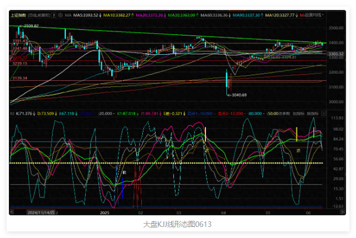356x238 pixels.
Task: Click the 3391.43 horizontal level label
Action: pyautogui.click(x=20, y=41)
